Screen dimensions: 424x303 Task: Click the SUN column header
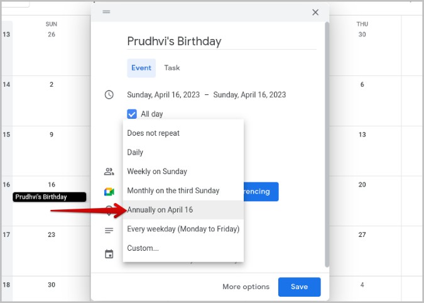[52, 24]
